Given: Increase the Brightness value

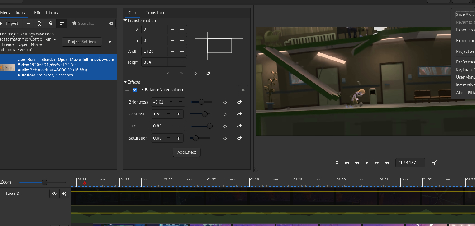Looking at the screenshot, I should pyautogui.click(x=180, y=102).
